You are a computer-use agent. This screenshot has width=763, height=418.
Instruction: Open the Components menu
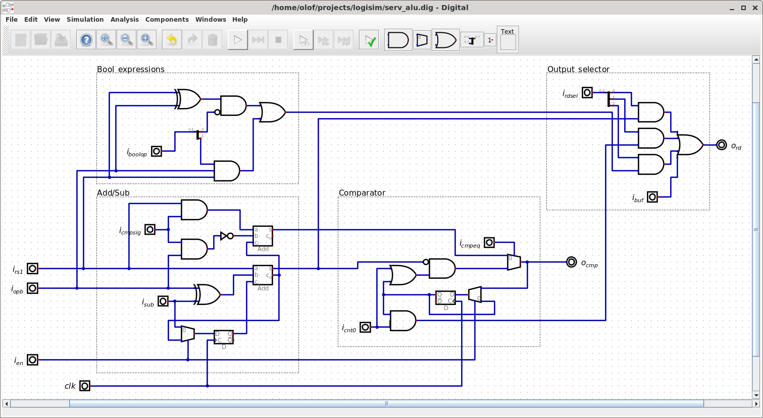167,19
